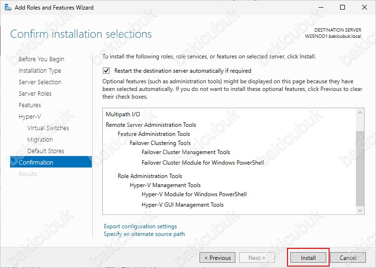Open Specify an alternate source path

(x=144, y=234)
